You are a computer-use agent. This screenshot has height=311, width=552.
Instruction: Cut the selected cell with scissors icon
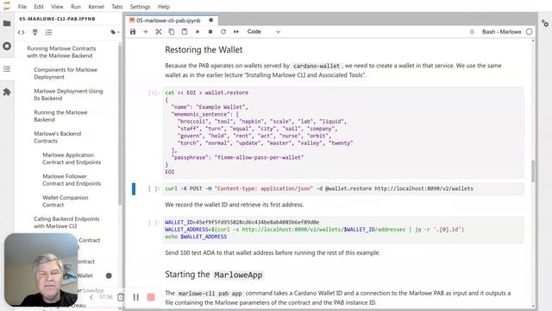(159, 32)
